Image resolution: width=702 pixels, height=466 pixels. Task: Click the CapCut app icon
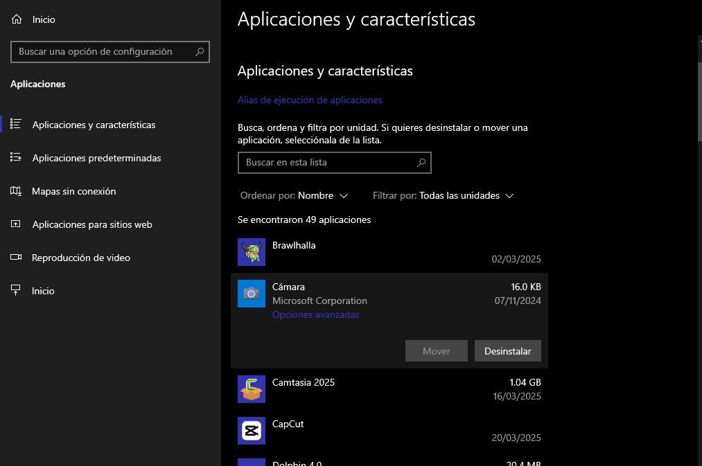pos(251,431)
